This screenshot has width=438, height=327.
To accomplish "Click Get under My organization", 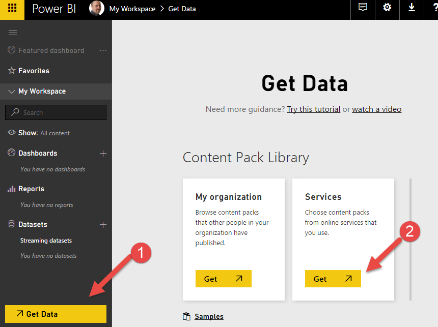I will 224,279.
